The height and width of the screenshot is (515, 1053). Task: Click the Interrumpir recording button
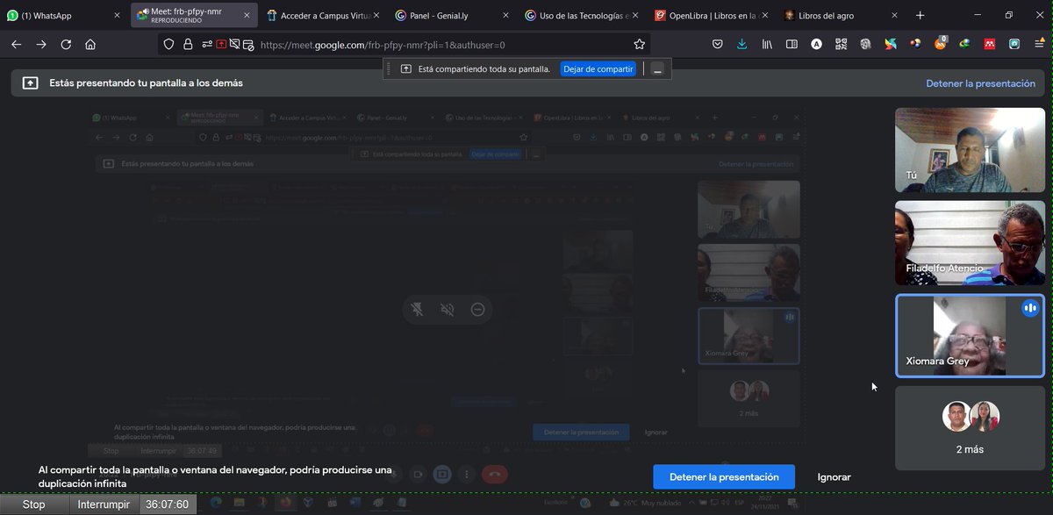pyautogui.click(x=104, y=504)
